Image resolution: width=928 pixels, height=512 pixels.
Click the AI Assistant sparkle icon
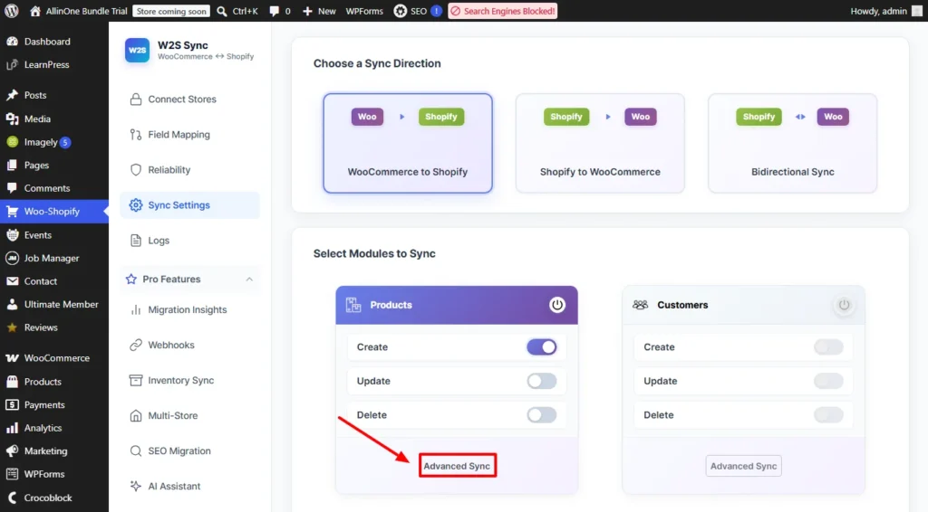pos(136,486)
